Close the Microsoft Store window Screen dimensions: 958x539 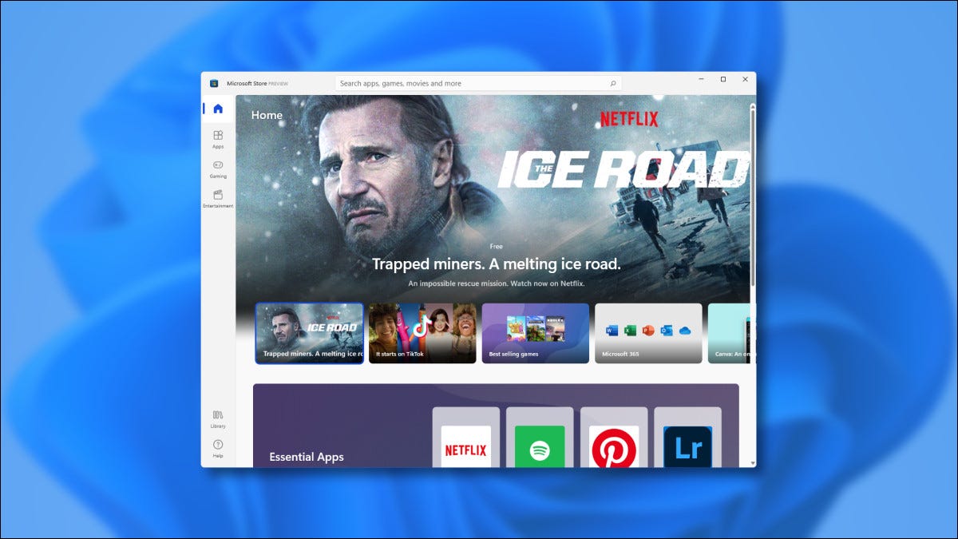pyautogui.click(x=745, y=79)
